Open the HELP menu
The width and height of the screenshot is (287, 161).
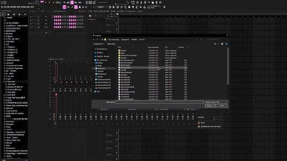pos(33,7)
